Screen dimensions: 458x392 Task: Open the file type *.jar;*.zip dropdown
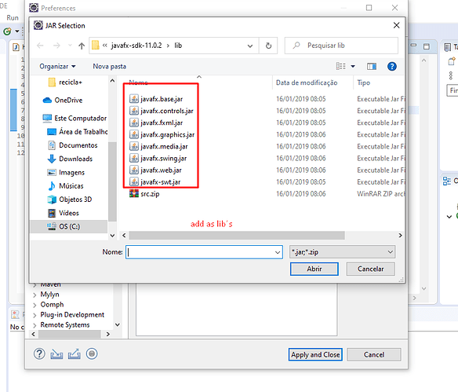click(342, 252)
